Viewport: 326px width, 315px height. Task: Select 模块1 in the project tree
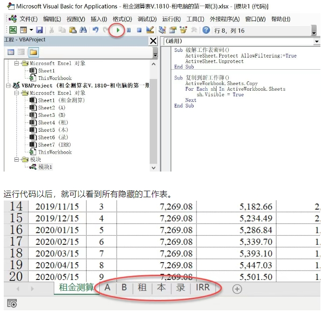(45, 167)
